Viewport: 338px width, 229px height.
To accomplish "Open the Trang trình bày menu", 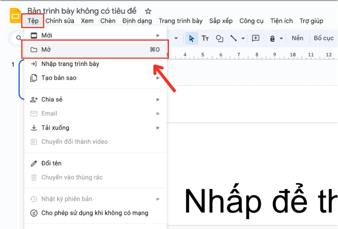I will [x=181, y=21].
